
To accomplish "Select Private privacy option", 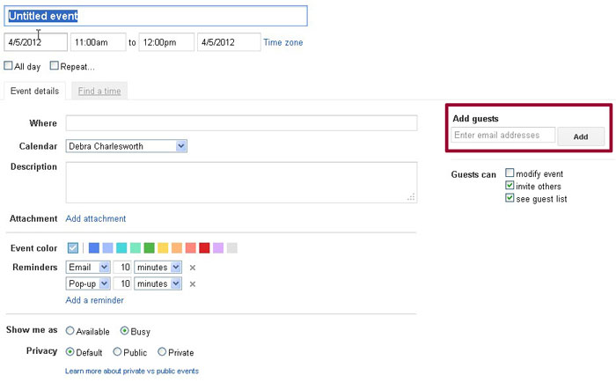I will pos(162,352).
